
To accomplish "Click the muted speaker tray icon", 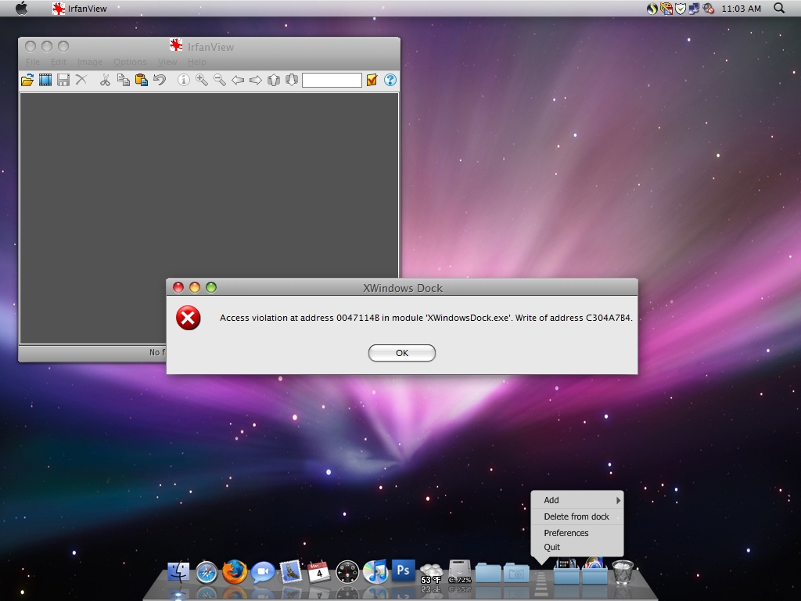I will 708,8.
